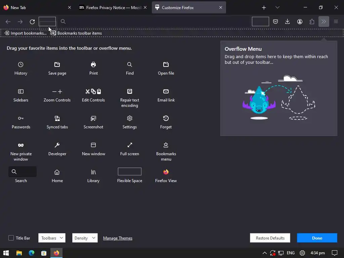Image resolution: width=344 pixels, height=258 pixels.
Task: Select the Edit Controls icon
Action: click(x=93, y=91)
